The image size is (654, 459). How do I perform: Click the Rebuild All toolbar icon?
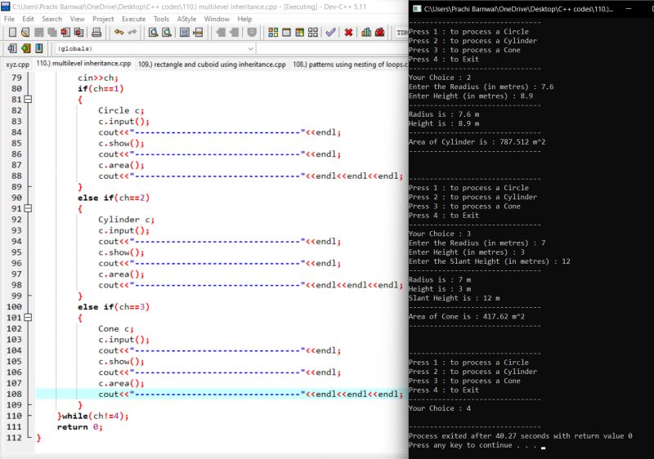pyautogui.click(x=313, y=33)
